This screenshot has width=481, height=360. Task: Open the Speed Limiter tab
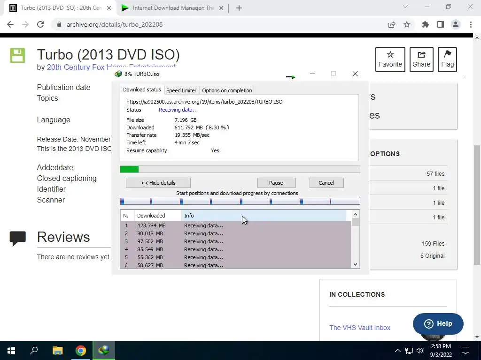[181, 90]
